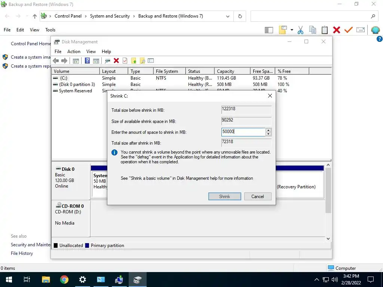
Task: Open File menu in Disk Management
Action: click(58, 52)
